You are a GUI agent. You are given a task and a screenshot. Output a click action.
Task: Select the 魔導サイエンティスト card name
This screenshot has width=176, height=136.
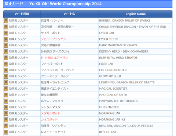[55, 89]
